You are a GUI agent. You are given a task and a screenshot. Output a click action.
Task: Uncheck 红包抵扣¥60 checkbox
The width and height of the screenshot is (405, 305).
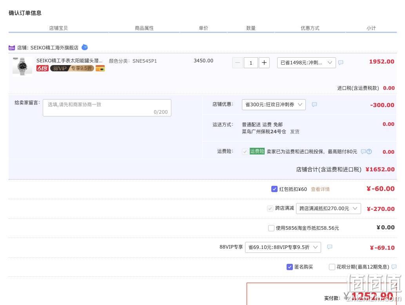point(274,189)
